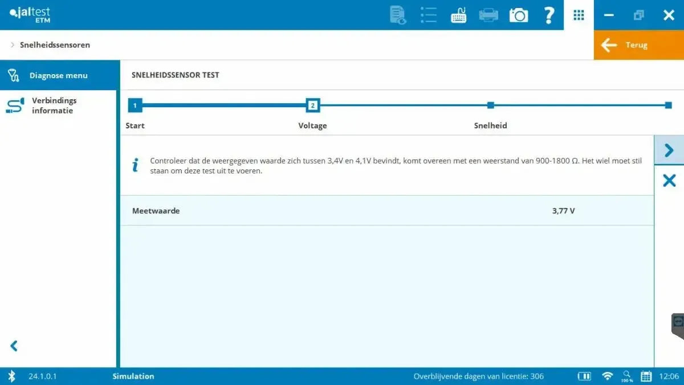Screen dimensions: 684x385
Task: Open the Snelheidssensoren breadcrumb
Action: [54, 44]
